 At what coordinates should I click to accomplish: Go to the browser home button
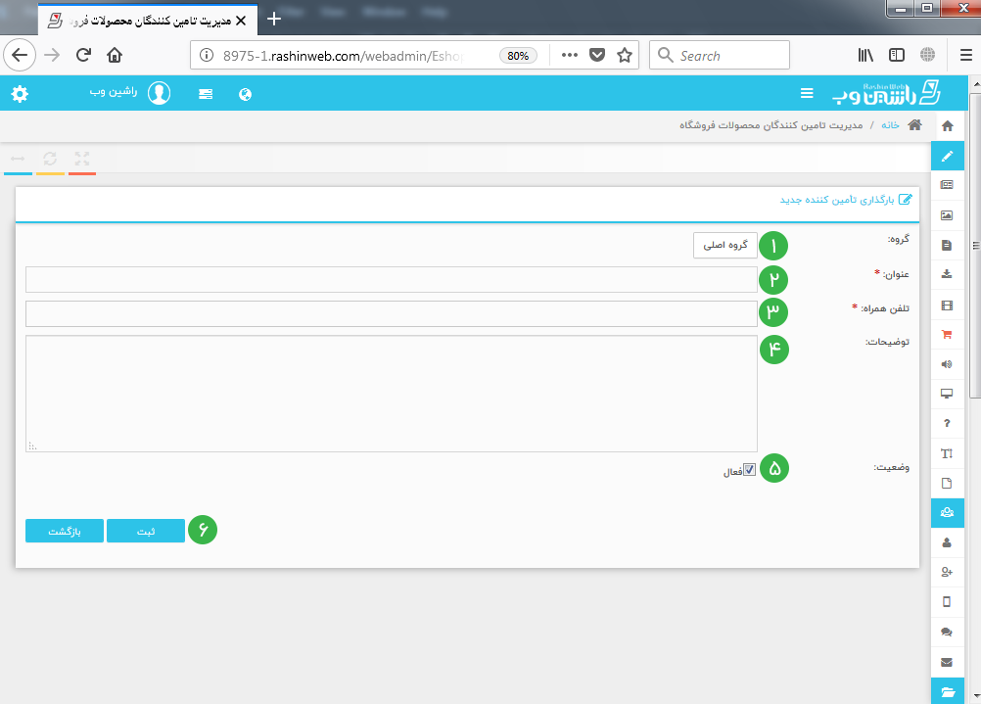coord(115,55)
